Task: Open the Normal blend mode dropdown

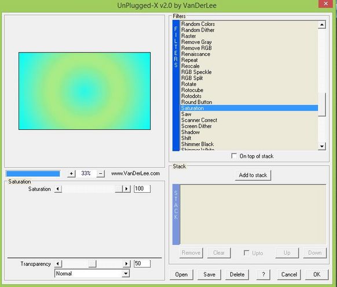Action: (126, 274)
